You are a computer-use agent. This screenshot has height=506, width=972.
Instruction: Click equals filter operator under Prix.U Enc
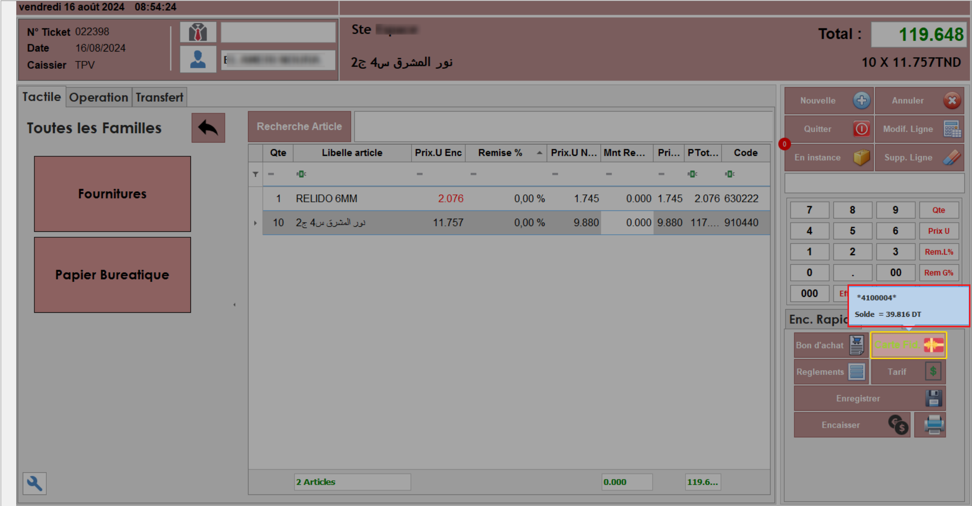click(420, 174)
